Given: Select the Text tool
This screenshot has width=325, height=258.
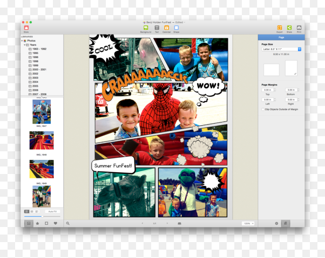Looking at the screenshot, I should tap(157, 28).
